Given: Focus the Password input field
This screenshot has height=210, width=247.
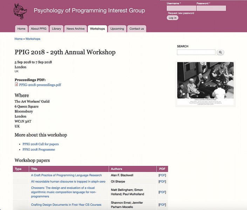Looking at the screenshot, I should [x=211, y=8].
